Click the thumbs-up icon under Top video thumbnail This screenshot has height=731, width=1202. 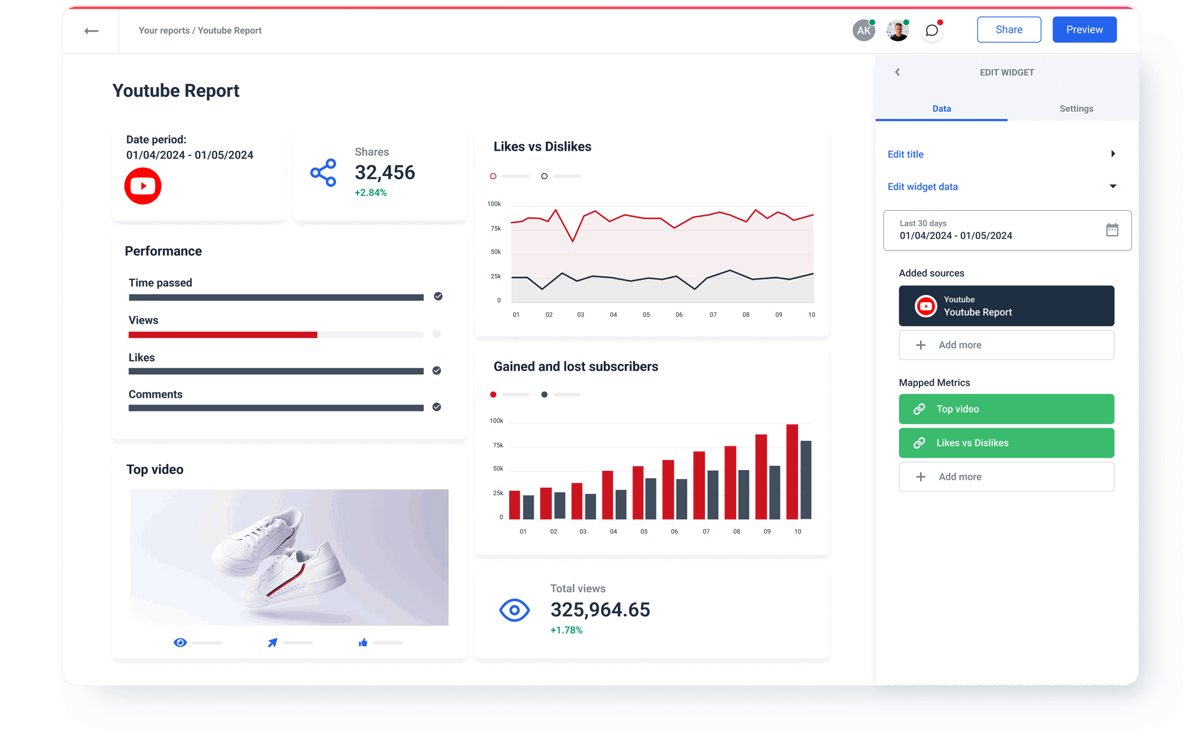[362, 642]
